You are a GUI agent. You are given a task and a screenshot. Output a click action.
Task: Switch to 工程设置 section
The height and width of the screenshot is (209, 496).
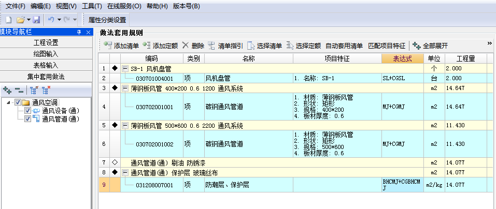coord(46,42)
